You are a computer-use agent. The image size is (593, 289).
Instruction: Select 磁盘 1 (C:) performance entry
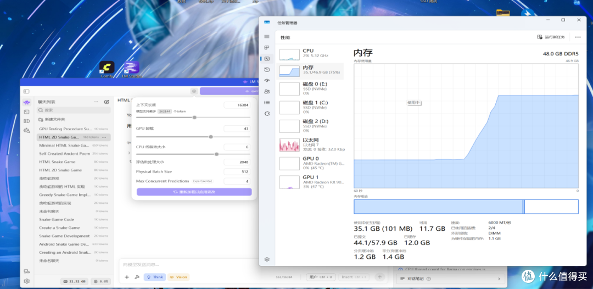click(x=310, y=108)
